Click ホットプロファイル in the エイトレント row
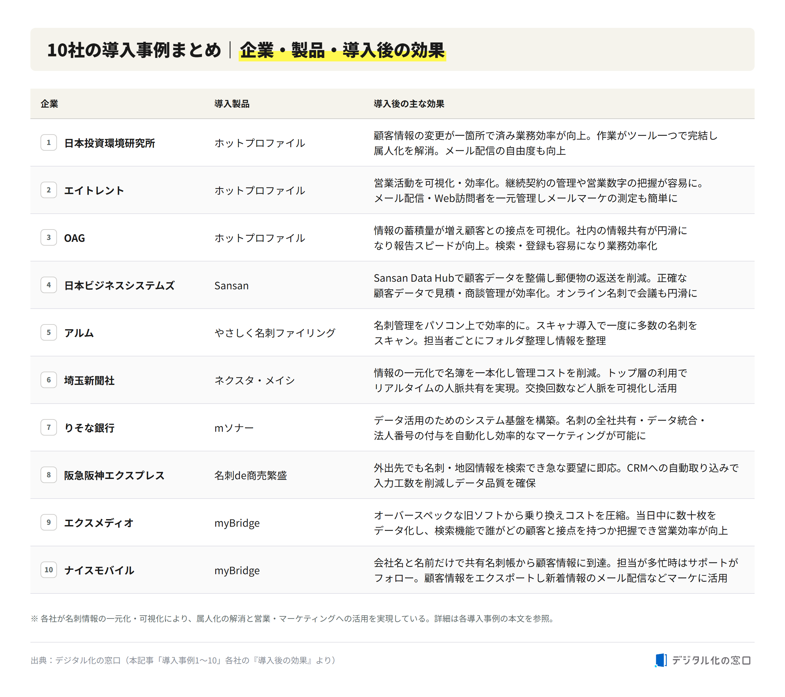This screenshot has width=785, height=697. 260,191
